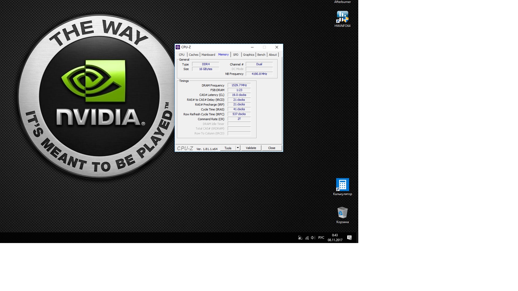Click the network Wi-Fi tray icon
Viewport: 518px width, 291px height.
[307, 238]
